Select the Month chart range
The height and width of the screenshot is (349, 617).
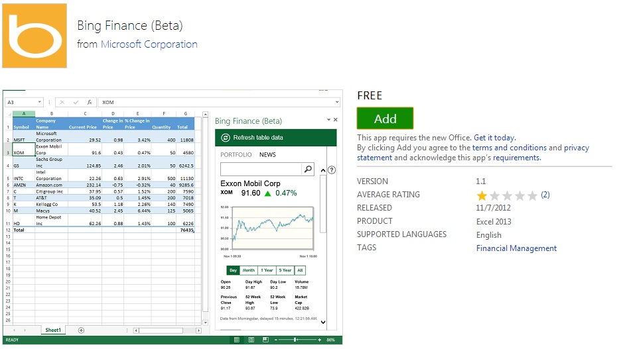[248, 270]
